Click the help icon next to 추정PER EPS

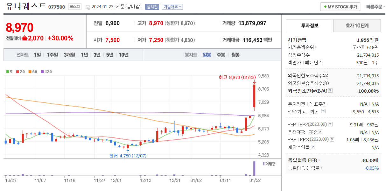click(320, 132)
